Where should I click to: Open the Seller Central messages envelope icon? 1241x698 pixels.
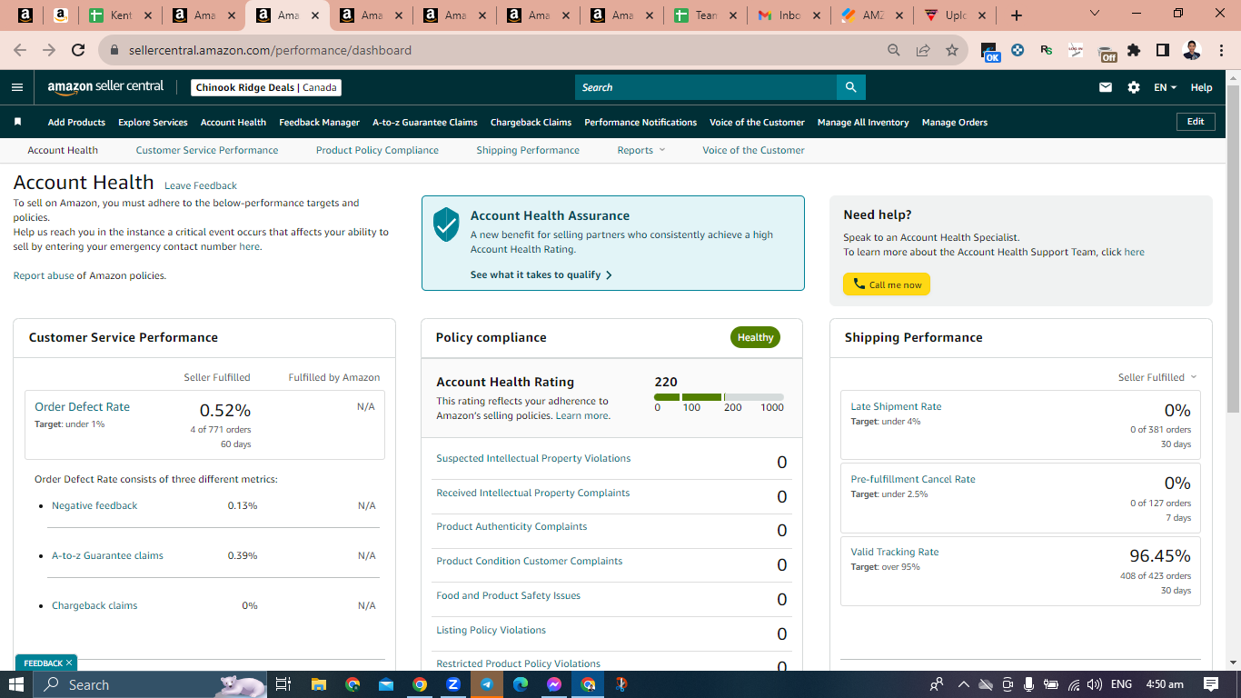coord(1106,87)
